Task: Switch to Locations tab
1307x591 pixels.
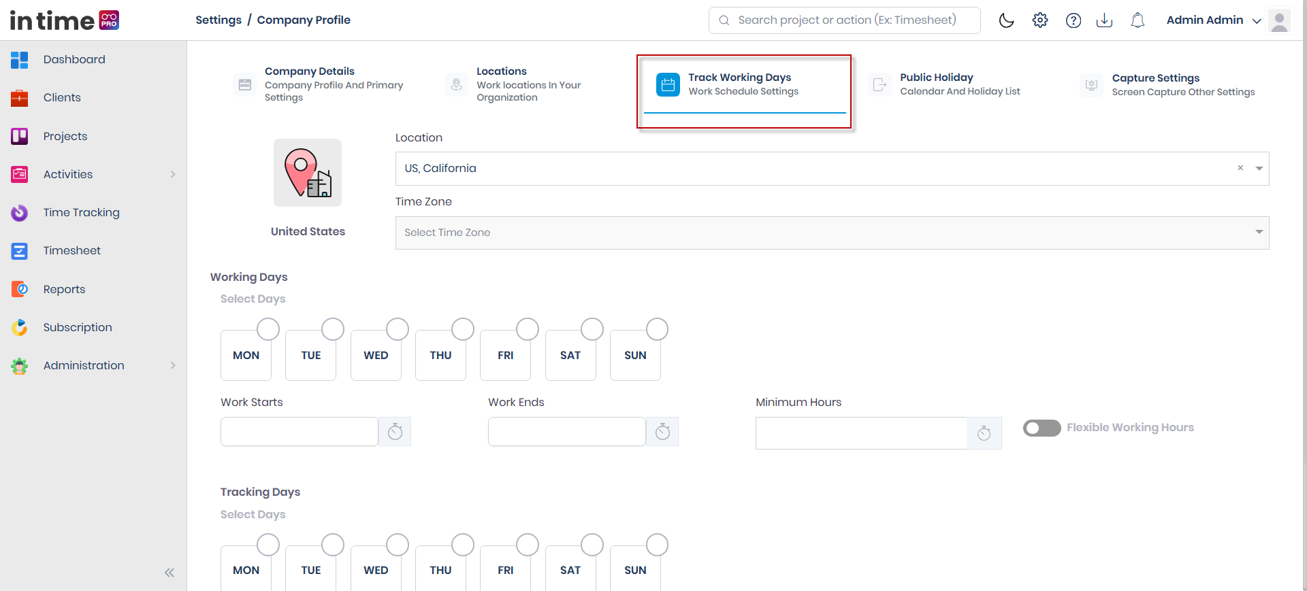Action: (x=521, y=84)
